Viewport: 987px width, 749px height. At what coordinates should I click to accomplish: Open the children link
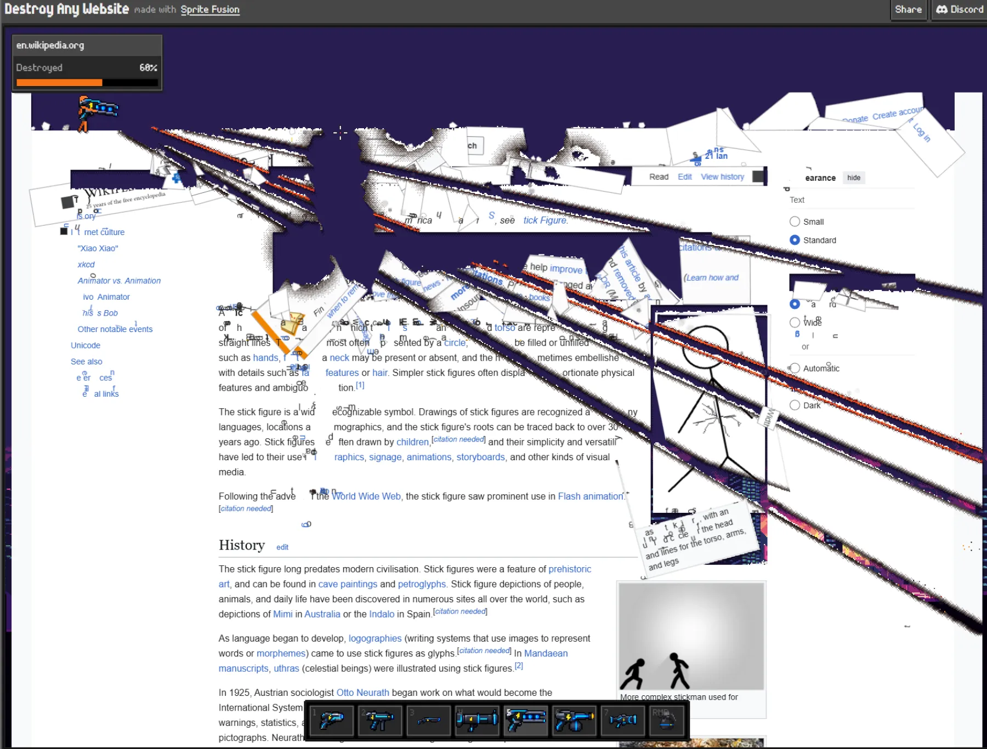pyautogui.click(x=412, y=442)
